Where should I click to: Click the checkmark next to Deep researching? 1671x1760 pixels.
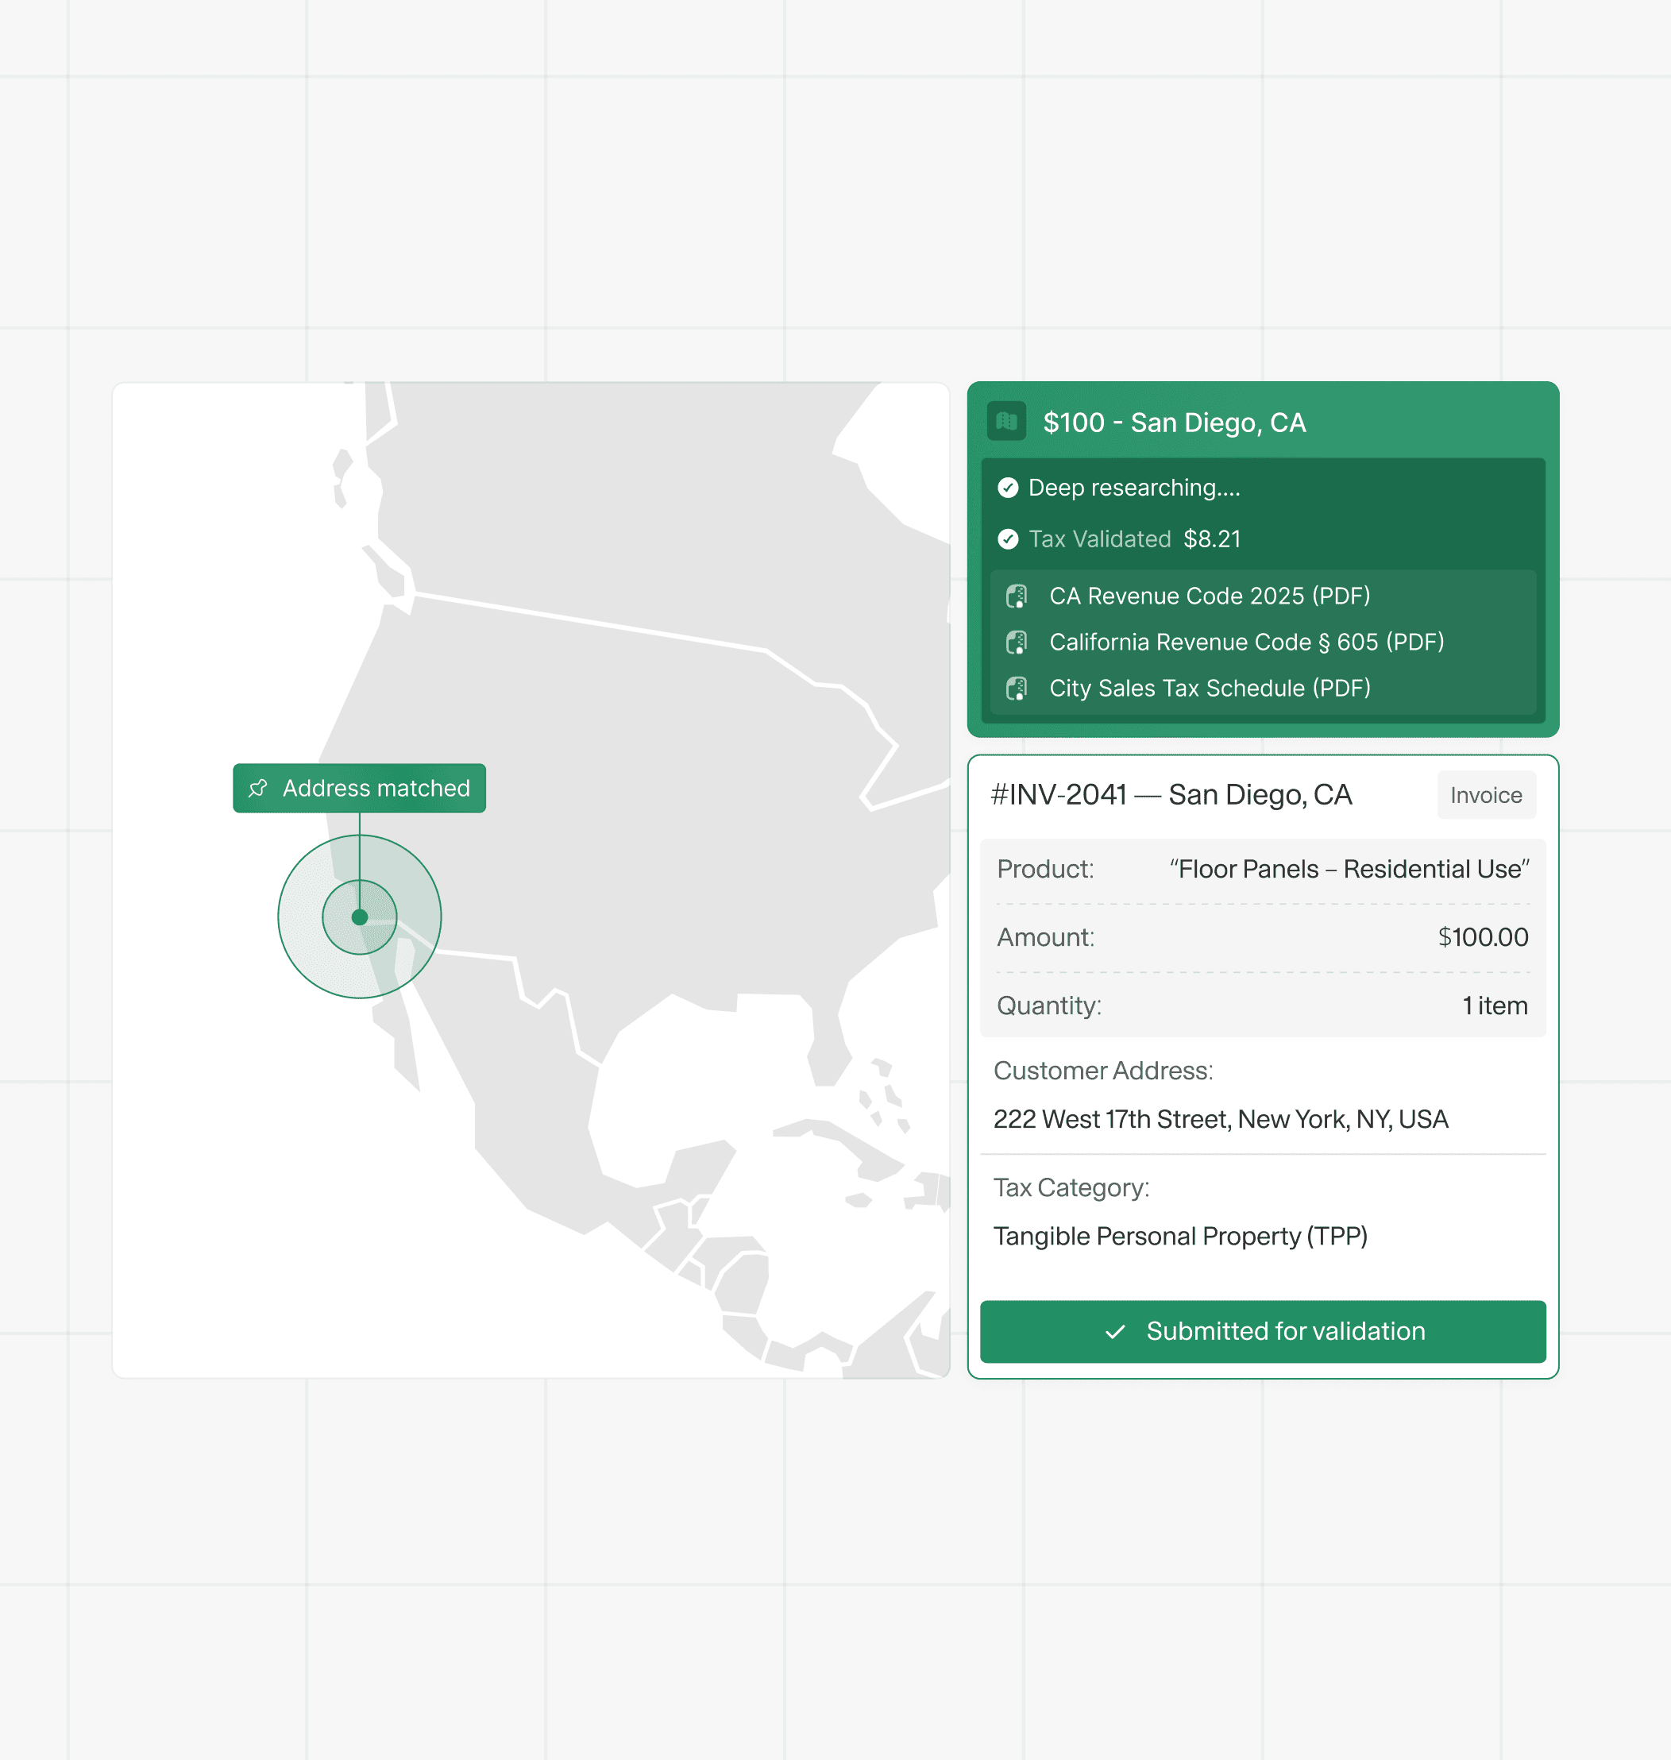(1007, 487)
